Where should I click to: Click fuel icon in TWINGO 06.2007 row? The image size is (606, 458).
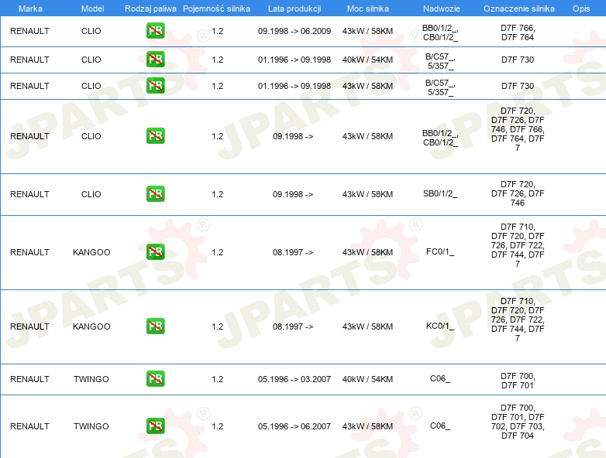tap(155, 426)
